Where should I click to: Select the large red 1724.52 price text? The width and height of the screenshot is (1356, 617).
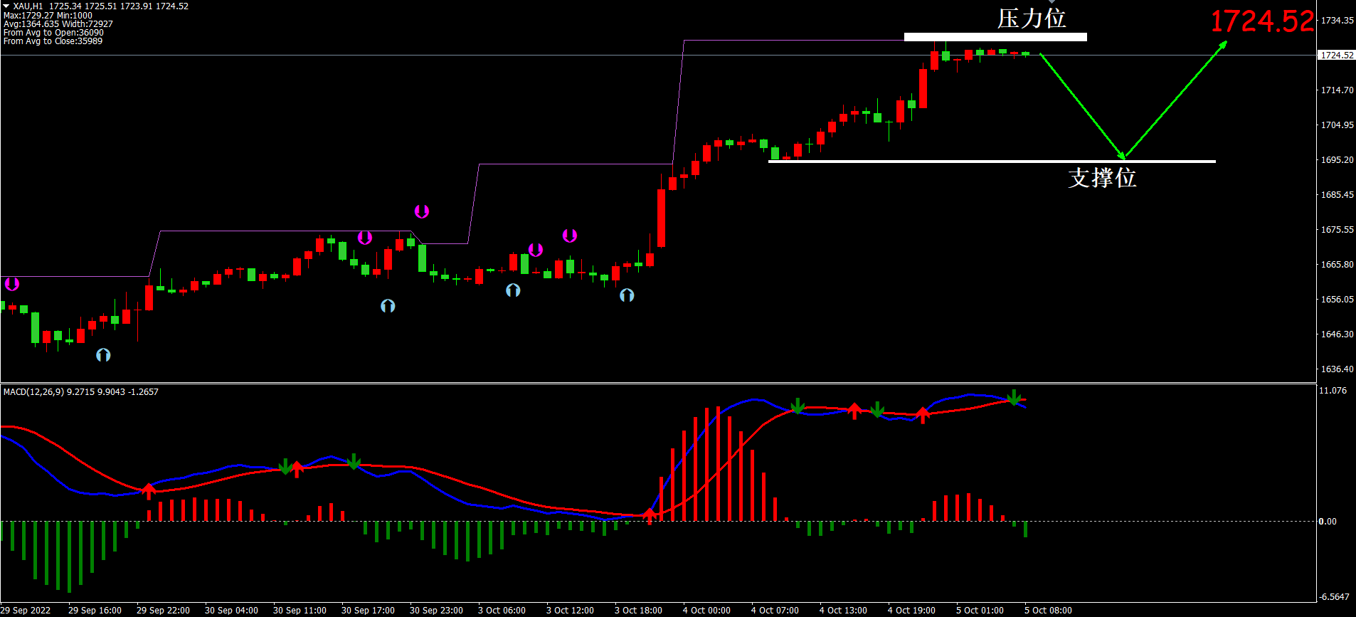click(x=1262, y=21)
